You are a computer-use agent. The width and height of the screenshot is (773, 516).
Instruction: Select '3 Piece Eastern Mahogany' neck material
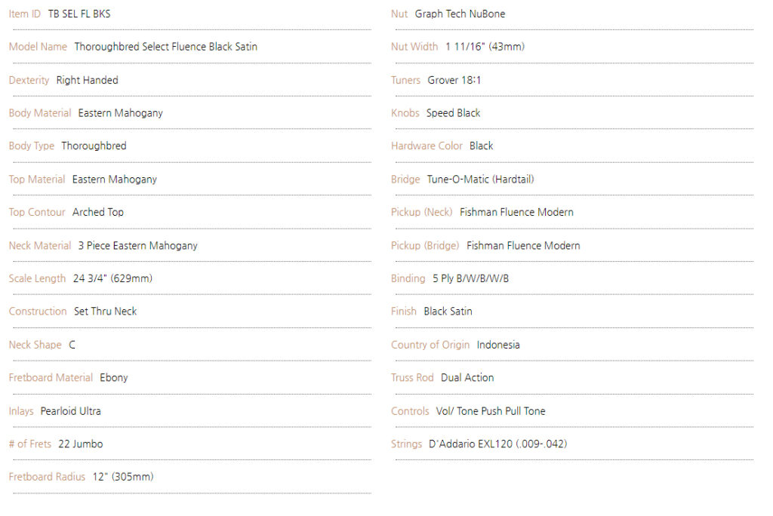(x=137, y=245)
